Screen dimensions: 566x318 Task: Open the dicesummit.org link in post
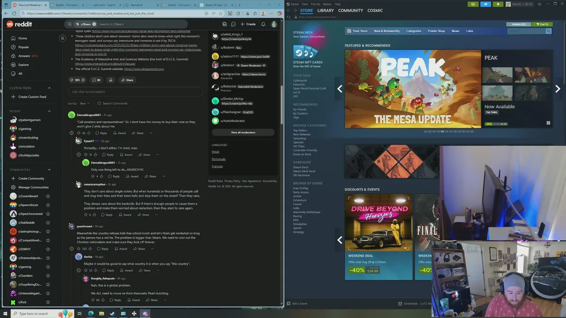click(x=144, y=69)
